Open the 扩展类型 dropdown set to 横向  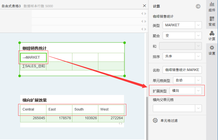198,91
